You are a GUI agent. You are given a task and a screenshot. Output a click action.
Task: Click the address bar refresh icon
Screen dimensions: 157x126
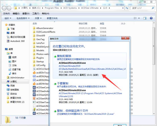click(127, 8)
